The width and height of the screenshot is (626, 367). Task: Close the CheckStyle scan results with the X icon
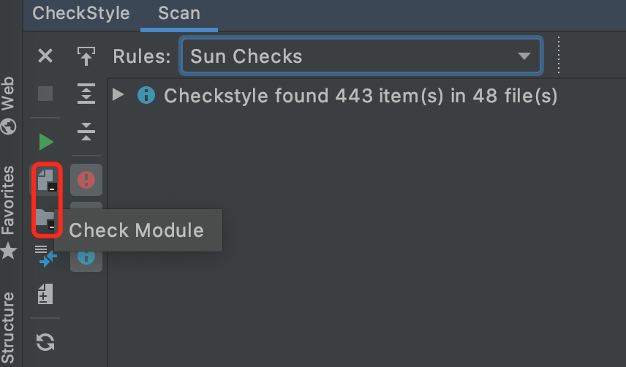tap(45, 56)
